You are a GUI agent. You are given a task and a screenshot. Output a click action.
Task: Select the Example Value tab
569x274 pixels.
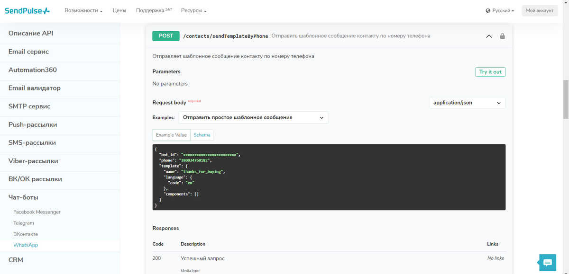tap(171, 135)
